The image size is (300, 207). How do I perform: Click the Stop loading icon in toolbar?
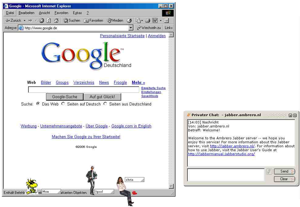point(42,20)
